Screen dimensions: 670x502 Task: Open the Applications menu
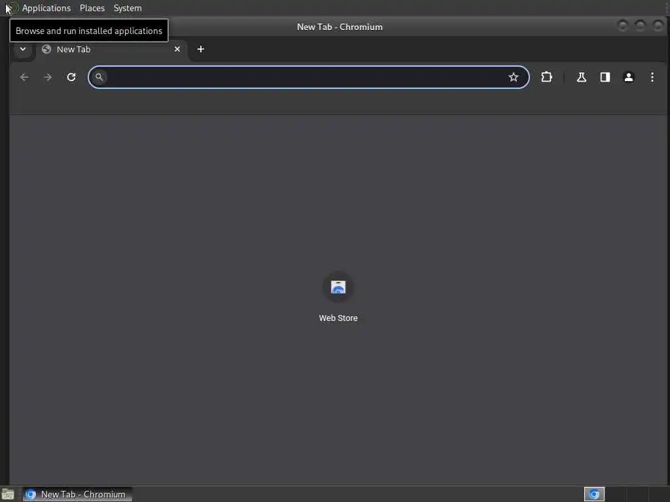pyautogui.click(x=46, y=8)
